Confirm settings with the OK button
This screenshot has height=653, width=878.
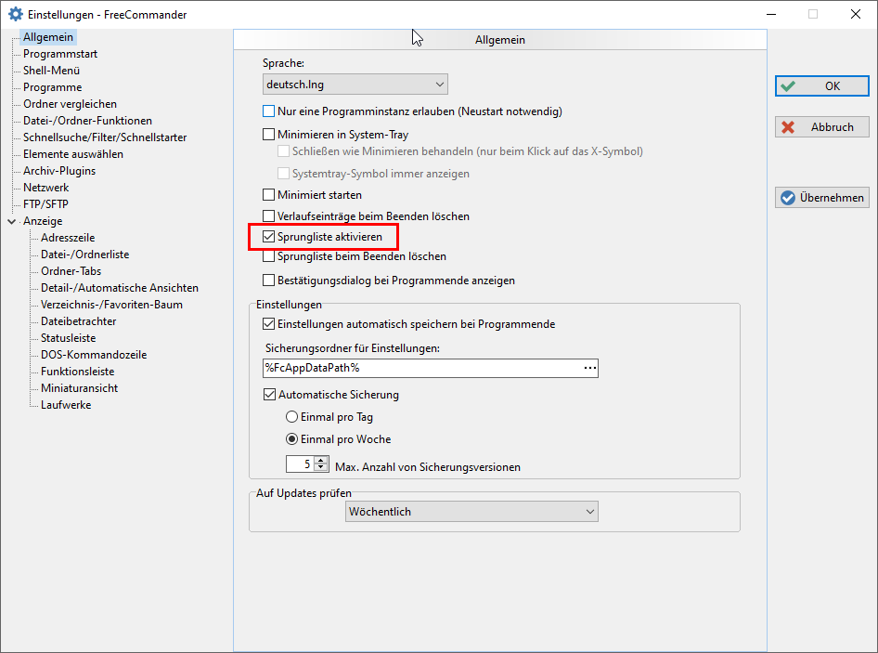tap(822, 85)
